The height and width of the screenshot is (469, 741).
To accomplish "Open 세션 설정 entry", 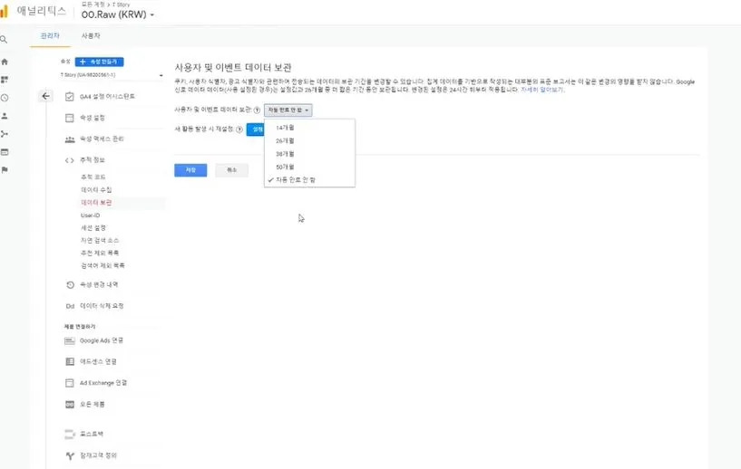I will pyautogui.click(x=93, y=228).
